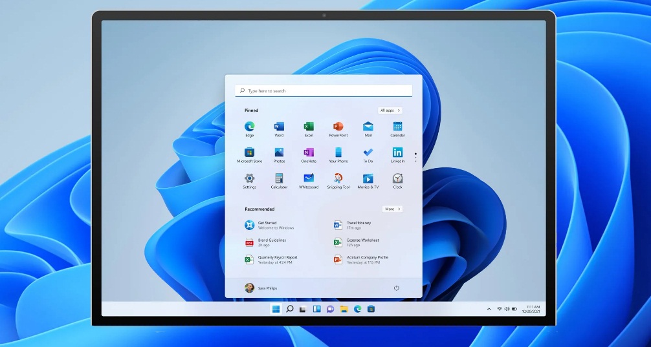651x347 pixels.
Task: Open the Whiteboard app
Action: 309,178
